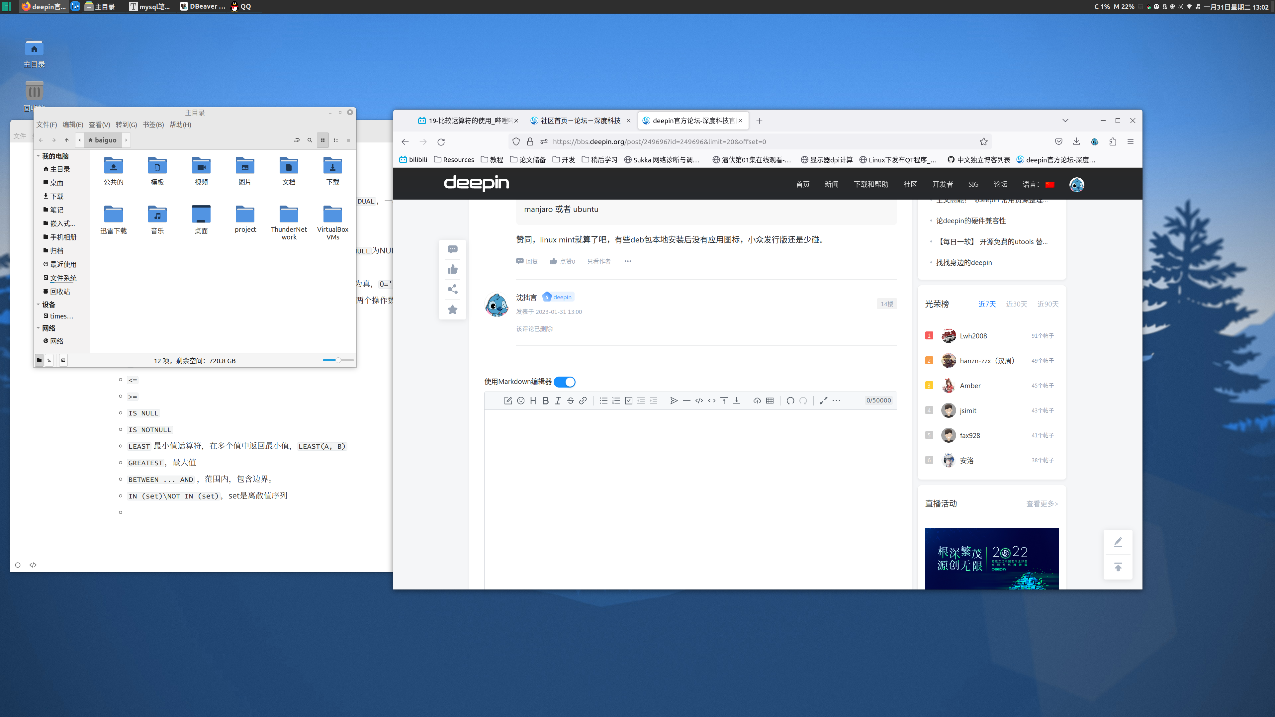Switch to the 社区首页—论坛—深度科技 tab

click(580, 121)
